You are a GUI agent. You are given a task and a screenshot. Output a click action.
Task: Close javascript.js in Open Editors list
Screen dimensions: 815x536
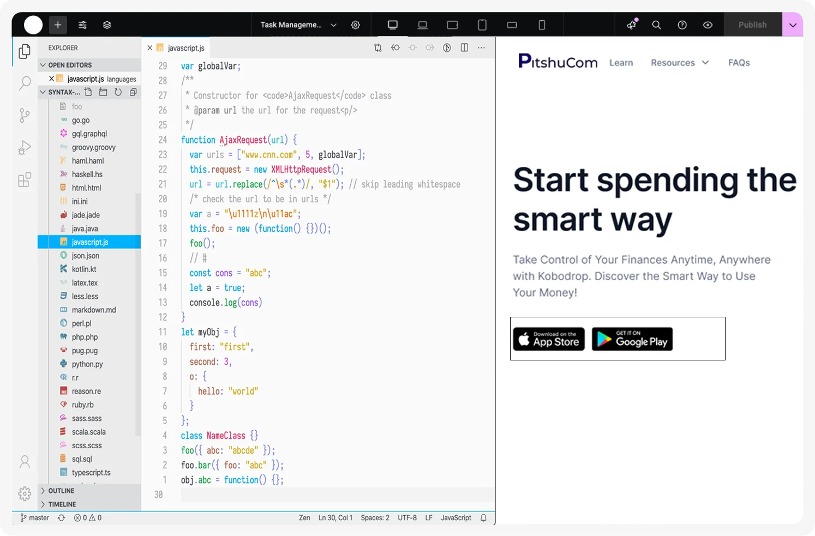point(52,79)
